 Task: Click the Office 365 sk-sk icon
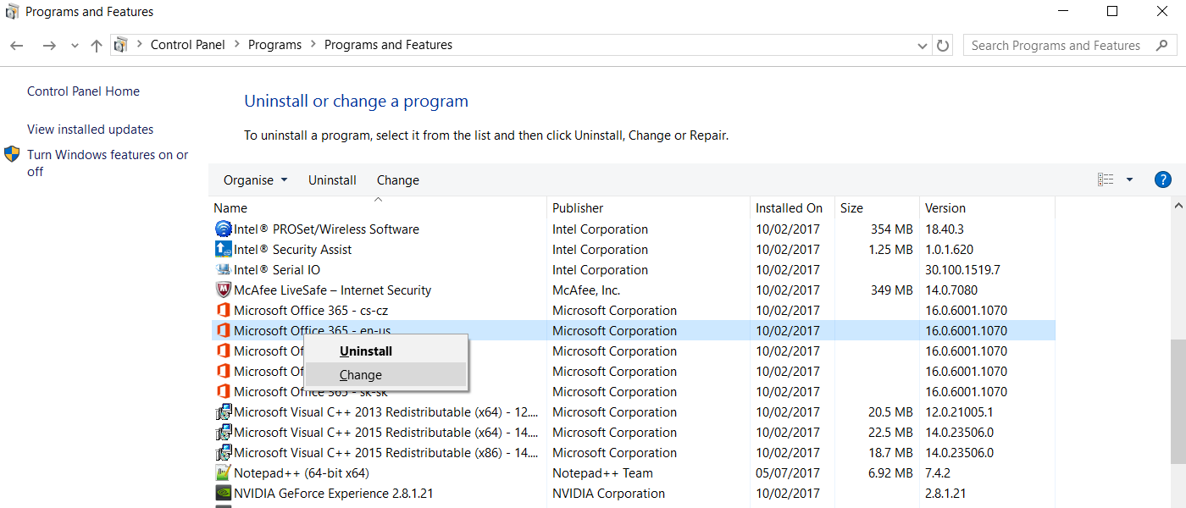coord(224,392)
